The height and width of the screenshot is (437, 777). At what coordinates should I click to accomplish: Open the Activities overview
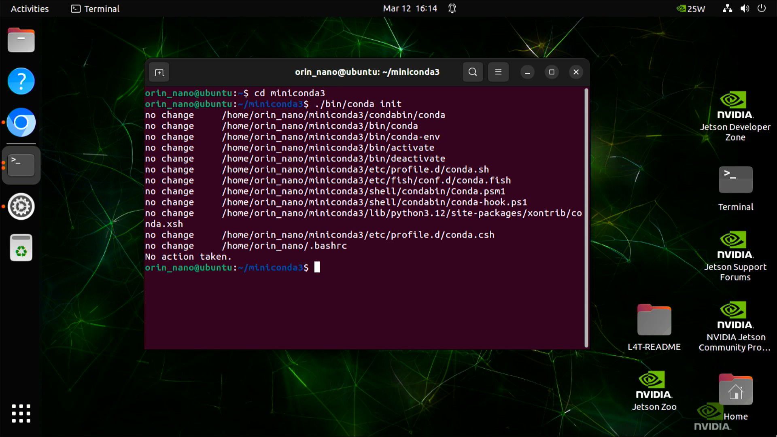[x=29, y=8]
